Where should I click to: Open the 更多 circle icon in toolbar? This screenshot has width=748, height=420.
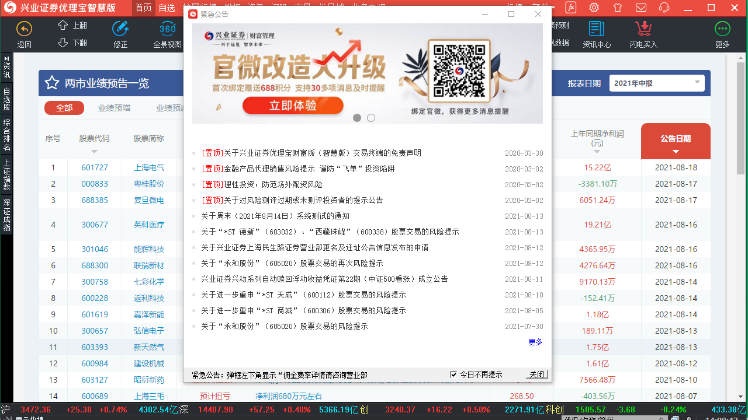tap(722, 28)
